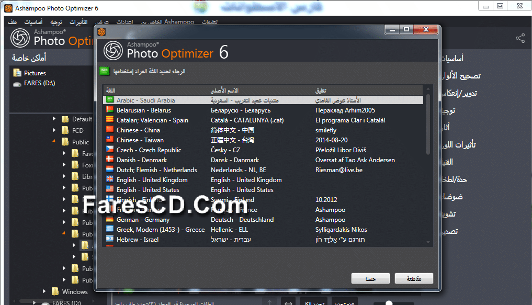
Task: Click the 10.2012 comment cell
Action: pos(326,200)
